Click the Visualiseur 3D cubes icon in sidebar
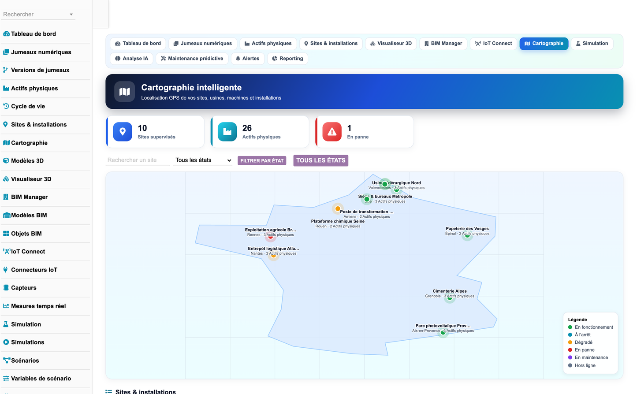 pos(6,179)
